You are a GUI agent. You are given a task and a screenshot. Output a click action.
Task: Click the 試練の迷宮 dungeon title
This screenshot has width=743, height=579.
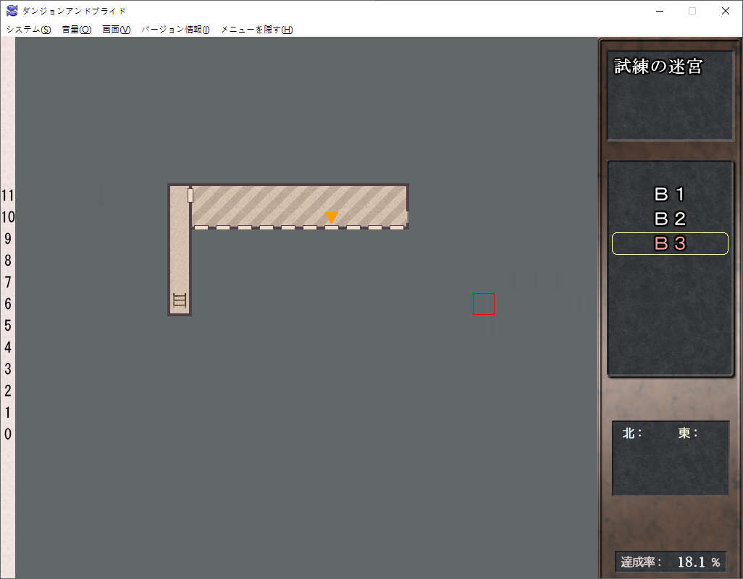point(658,67)
